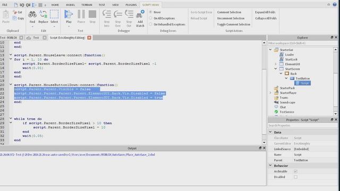Collapse the StartScreen tree node

[x=276, y=68]
